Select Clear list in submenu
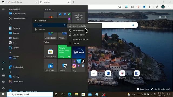The width and height of the screenshot is (173, 97). tap(84, 44)
